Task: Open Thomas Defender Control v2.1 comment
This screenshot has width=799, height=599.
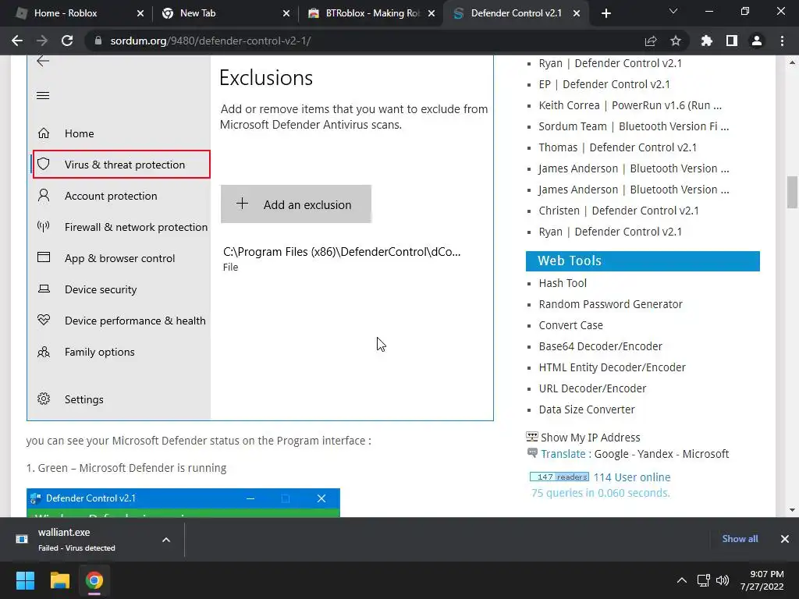Action: click(x=618, y=147)
